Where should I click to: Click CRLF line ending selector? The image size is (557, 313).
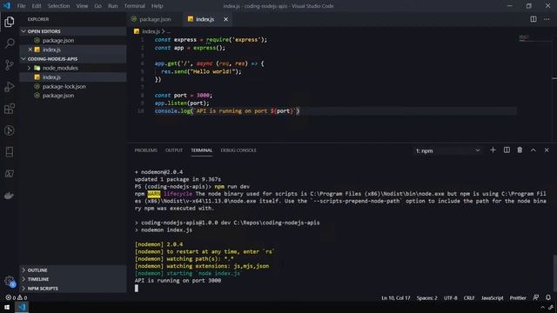pos(469,297)
